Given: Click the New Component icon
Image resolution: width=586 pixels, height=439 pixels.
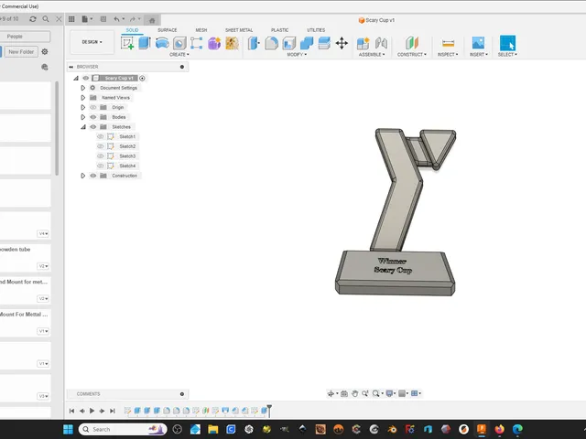Looking at the screenshot, I should click(363, 43).
